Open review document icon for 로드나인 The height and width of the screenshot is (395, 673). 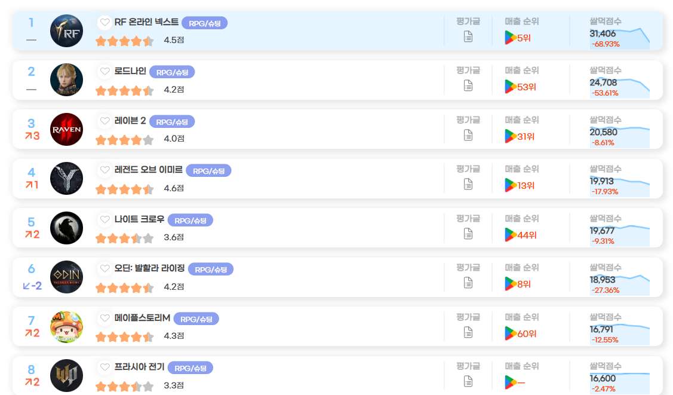coord(468,85)
